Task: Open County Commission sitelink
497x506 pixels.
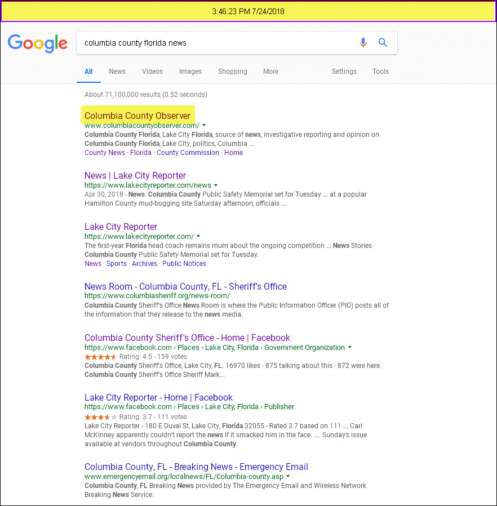Action: (188, 153)
